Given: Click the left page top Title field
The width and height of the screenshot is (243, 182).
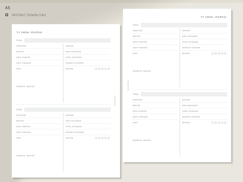Looking at the screenshot, I should click(x=67, y=40).
